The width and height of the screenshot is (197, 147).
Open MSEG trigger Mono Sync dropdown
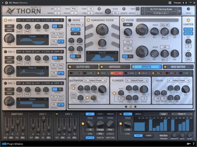(164, 136)
